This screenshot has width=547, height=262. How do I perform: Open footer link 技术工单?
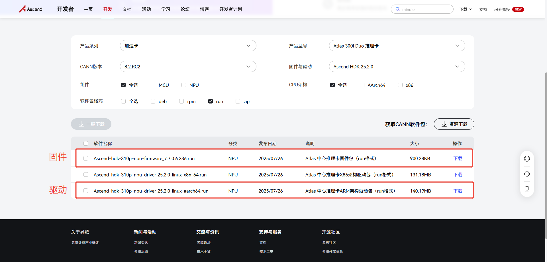tap(266, 251)
